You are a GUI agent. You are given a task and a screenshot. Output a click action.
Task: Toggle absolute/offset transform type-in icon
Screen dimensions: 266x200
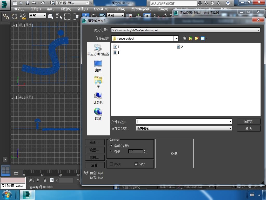click(x=52, y=180)
